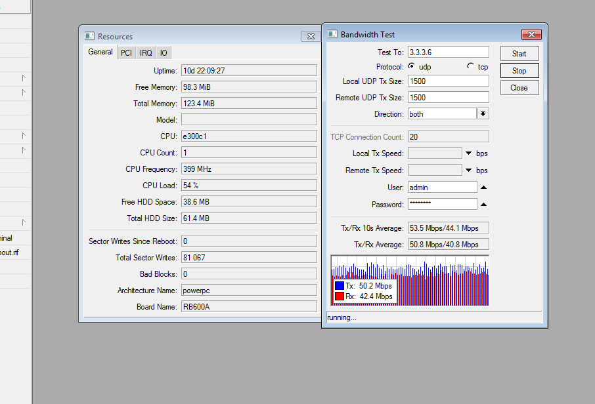
Task: Switch to the PCI tab
Action: coord(125,53)
